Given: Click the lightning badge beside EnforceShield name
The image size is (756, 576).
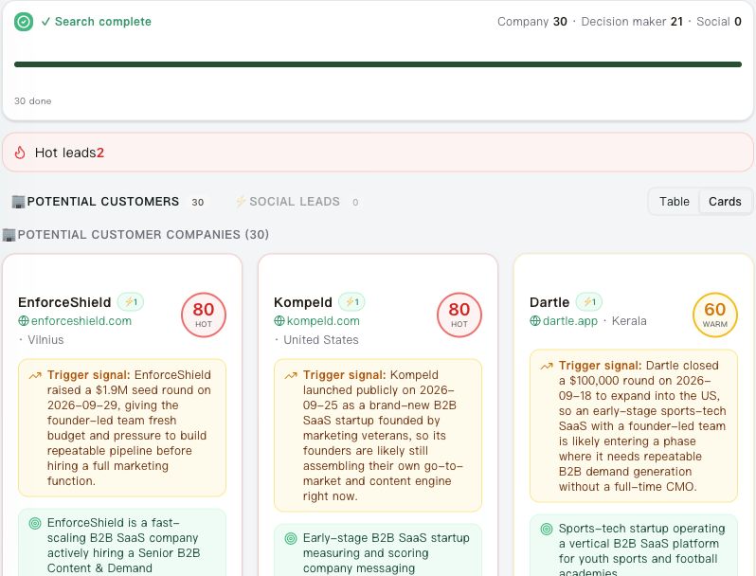Looking at the screenshot, I should [131, 302].
